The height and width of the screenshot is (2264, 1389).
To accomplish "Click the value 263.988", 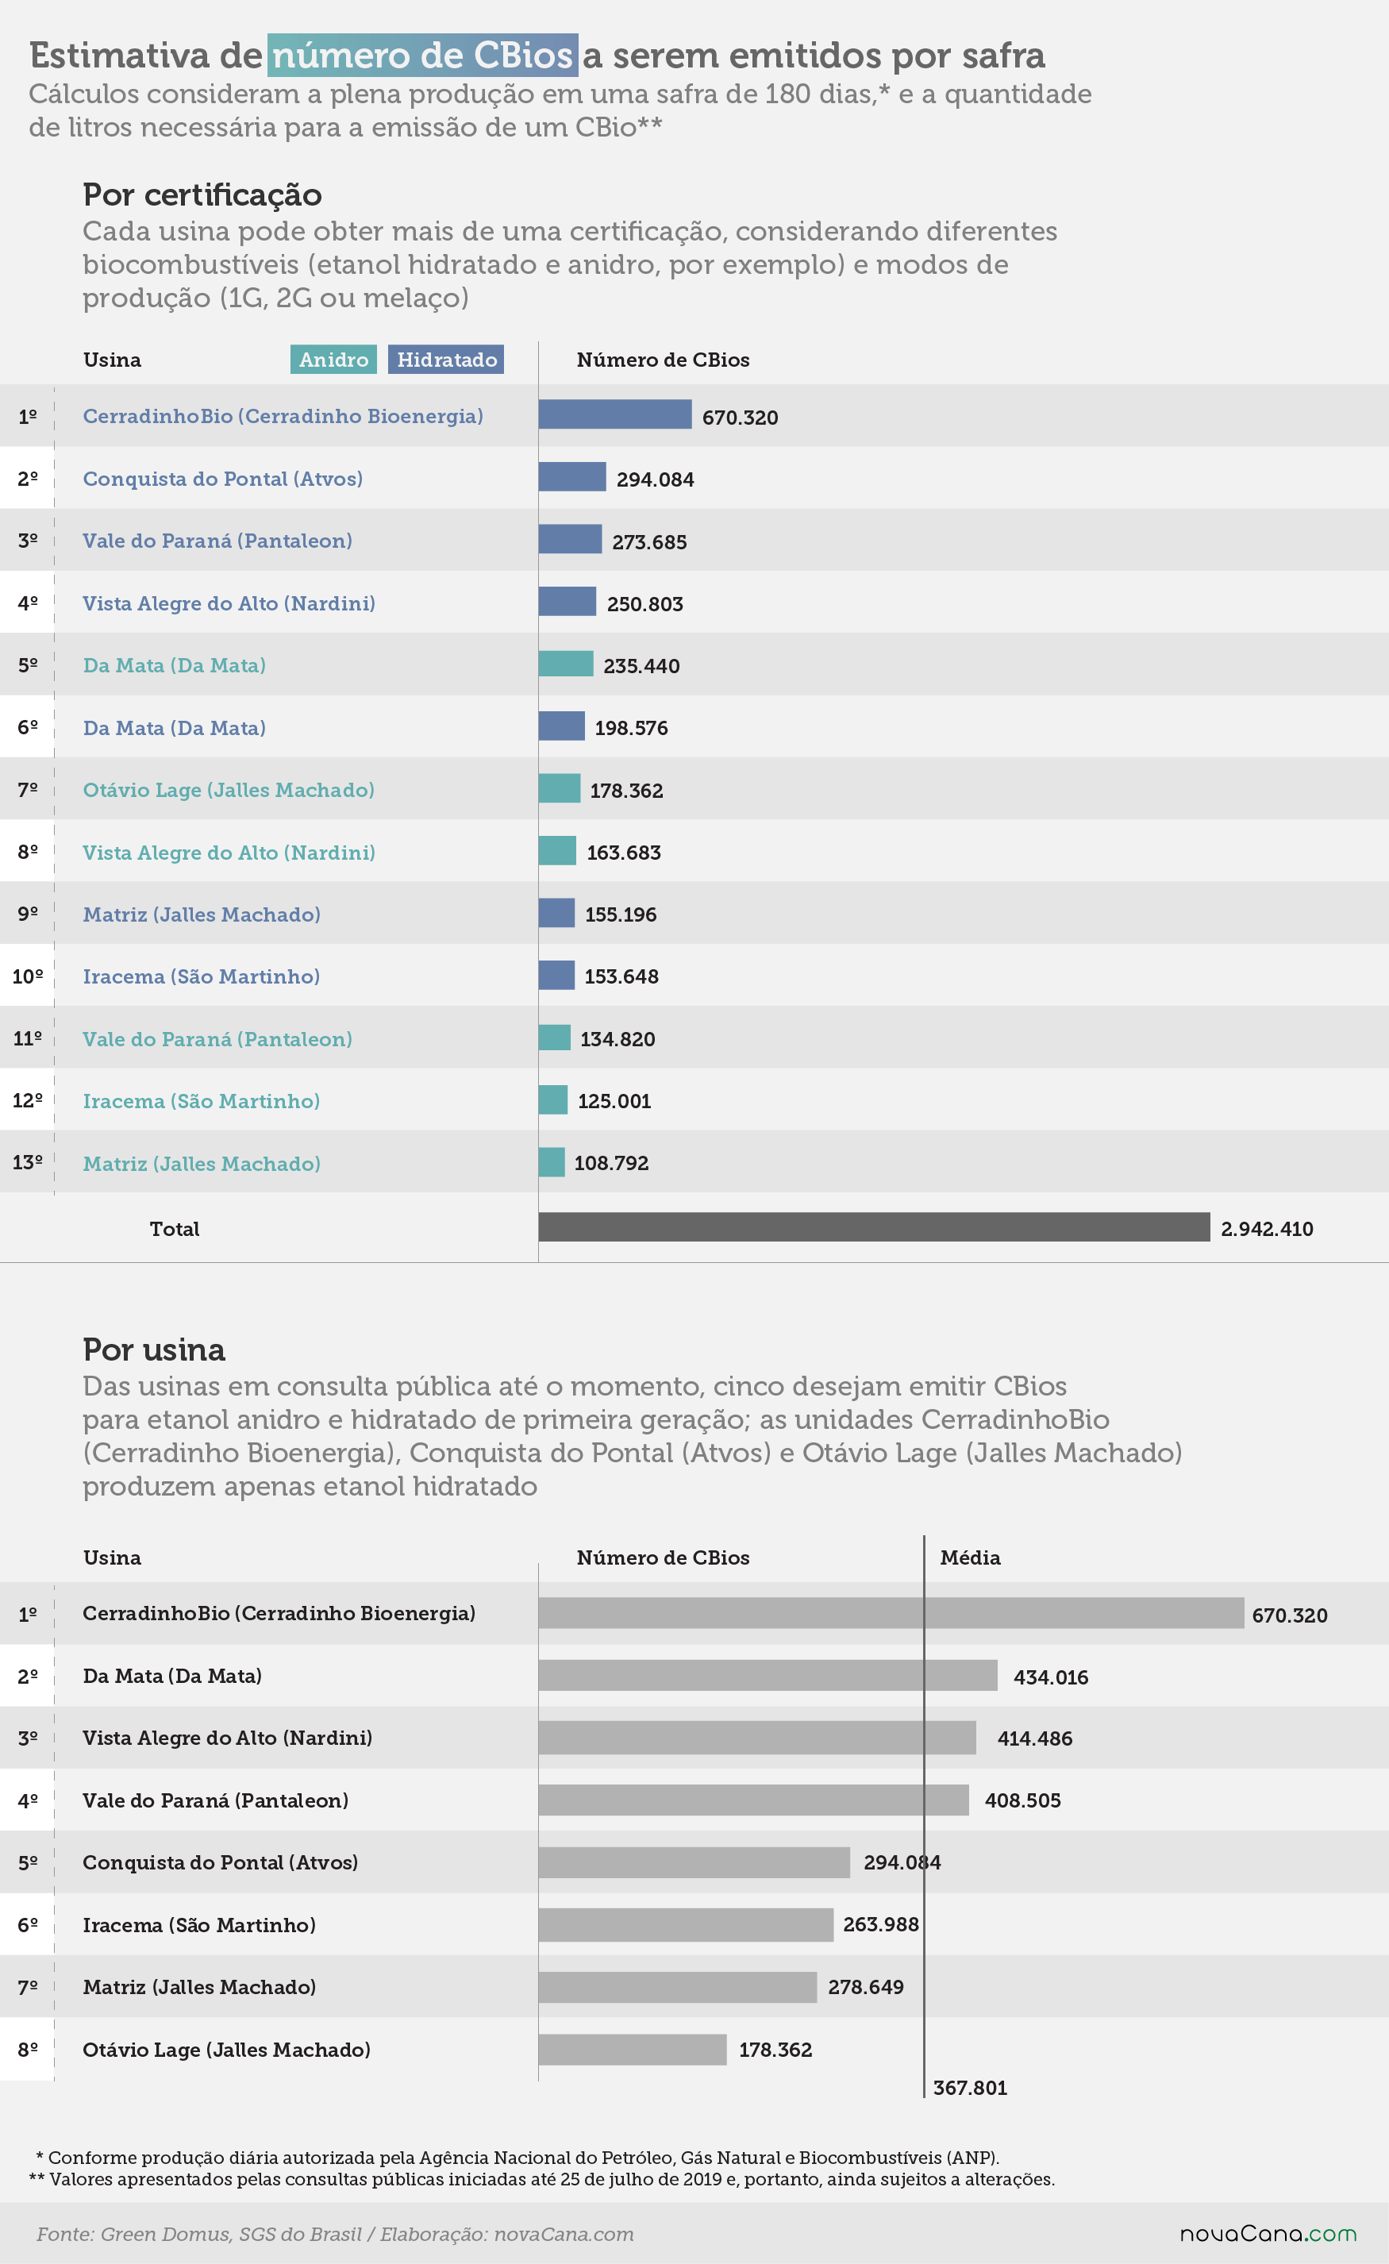I will 881,1924.
